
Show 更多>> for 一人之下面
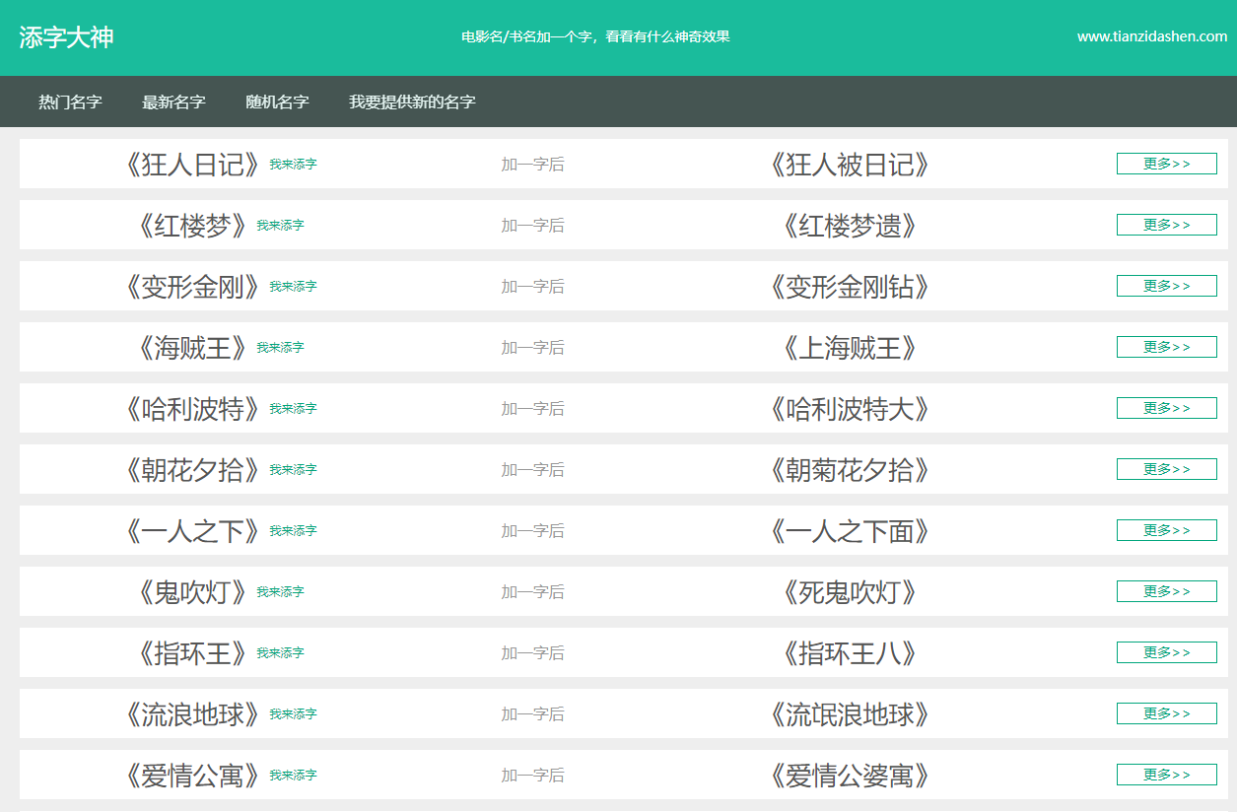1166,530
